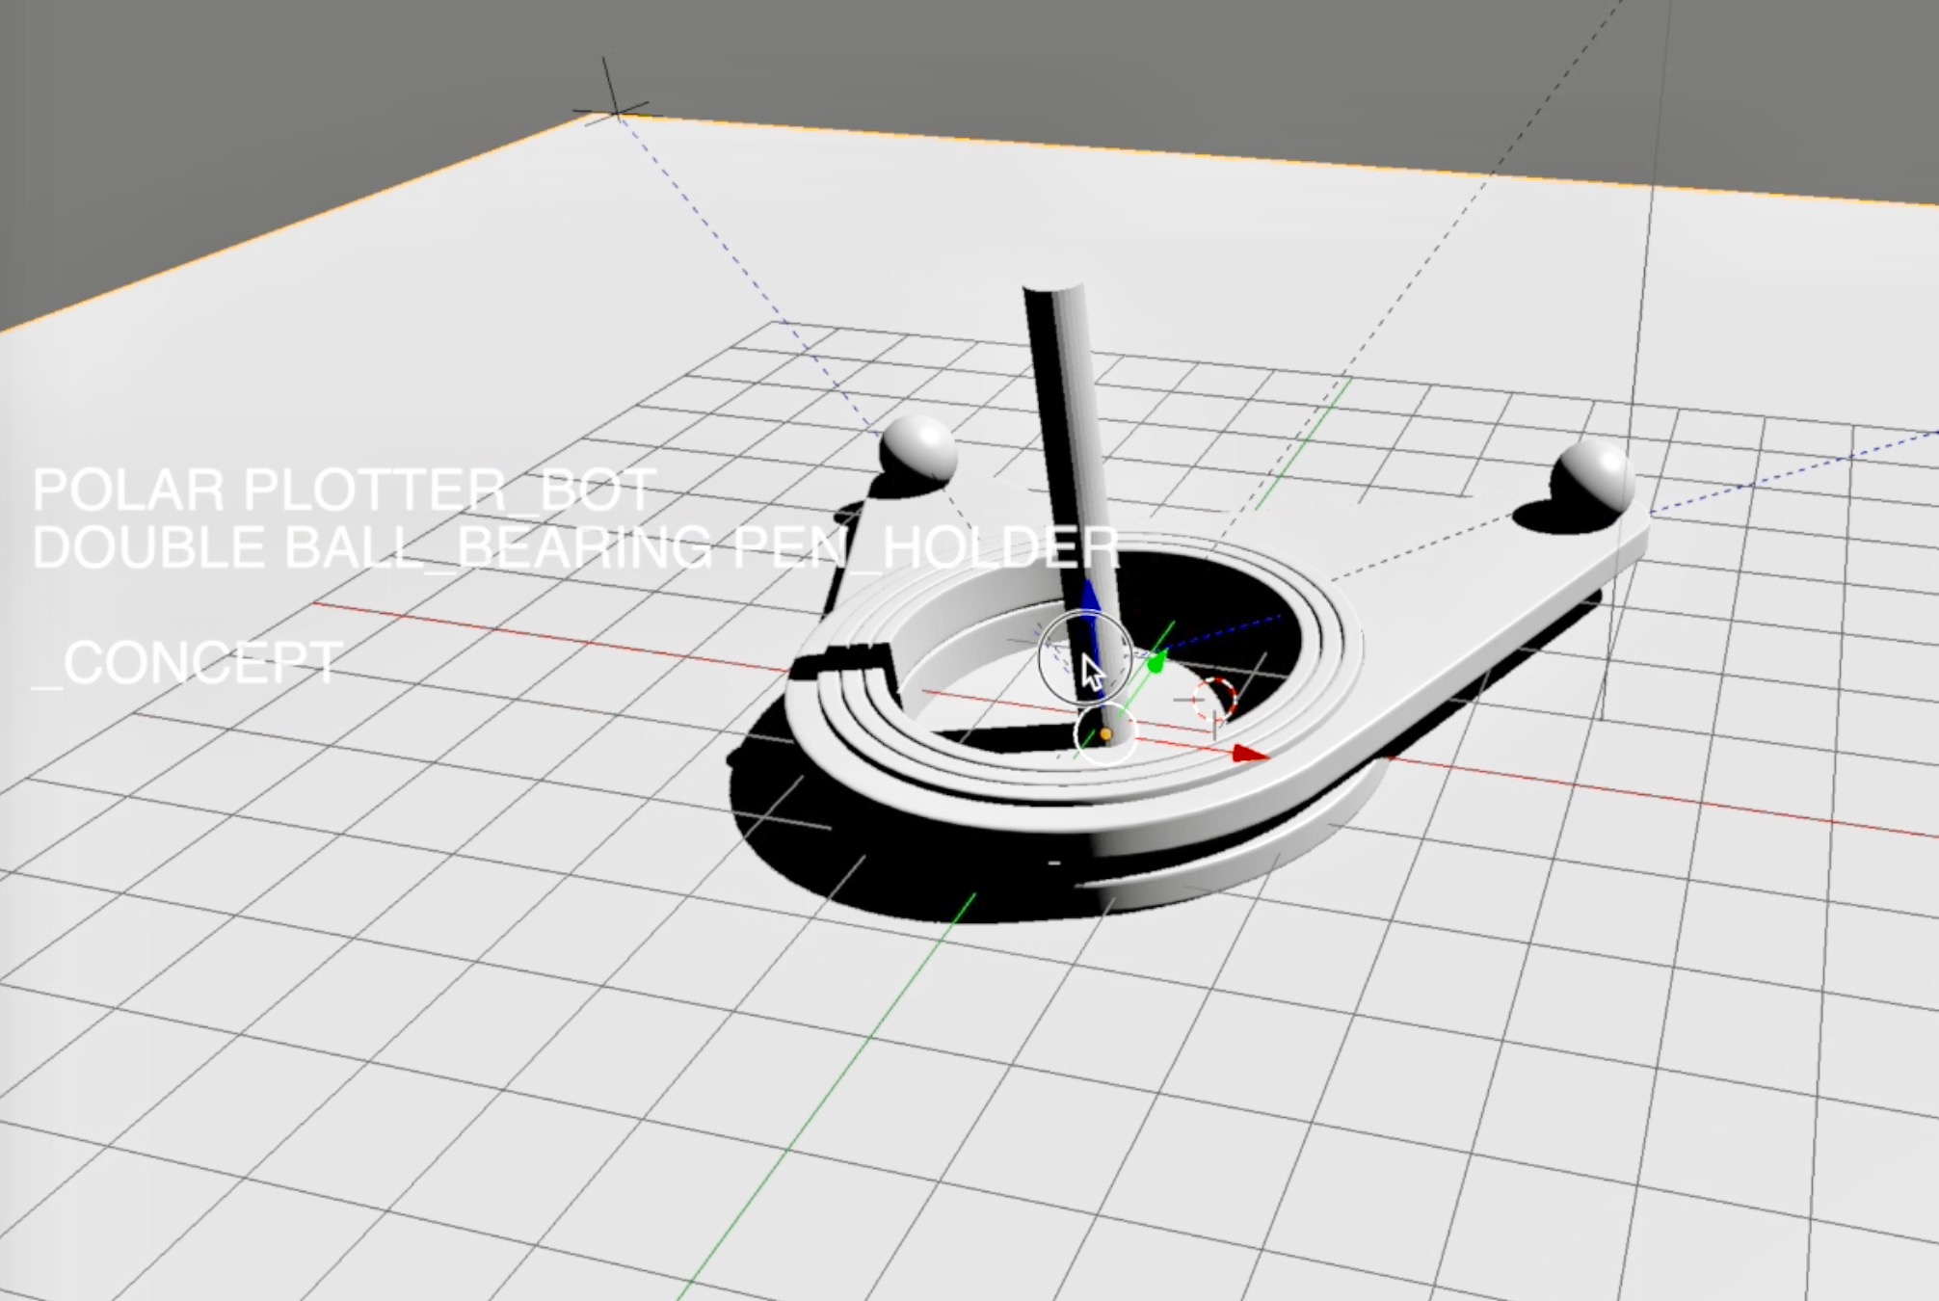Click the red-white dashed 3D cursor
Screen dimensions: 1939x1301
[x=1214, y=698]
